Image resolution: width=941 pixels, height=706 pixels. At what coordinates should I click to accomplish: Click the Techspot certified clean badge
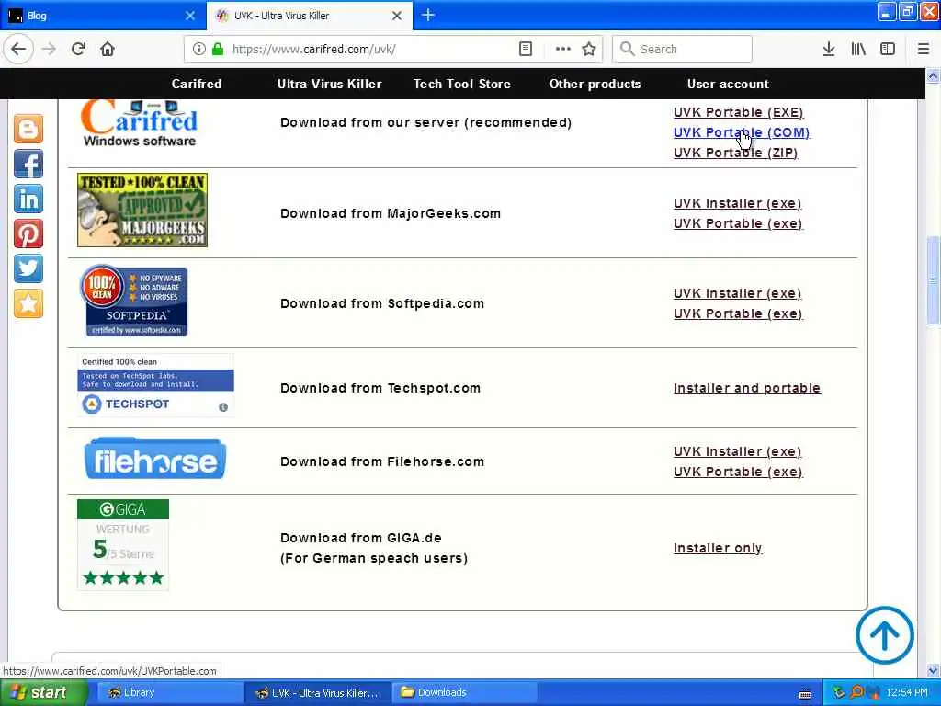point(155,385)
